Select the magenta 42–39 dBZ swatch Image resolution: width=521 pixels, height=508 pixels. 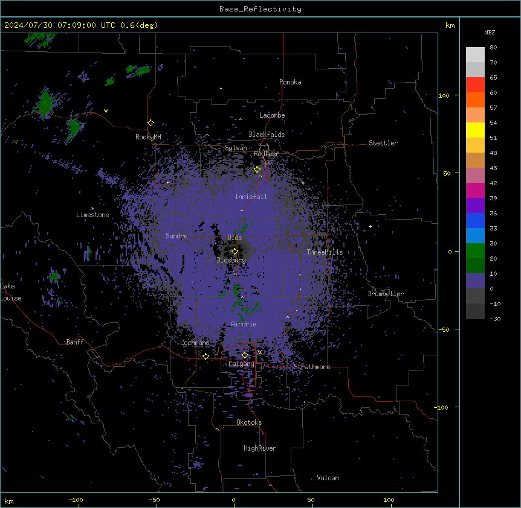pos(475,190)
